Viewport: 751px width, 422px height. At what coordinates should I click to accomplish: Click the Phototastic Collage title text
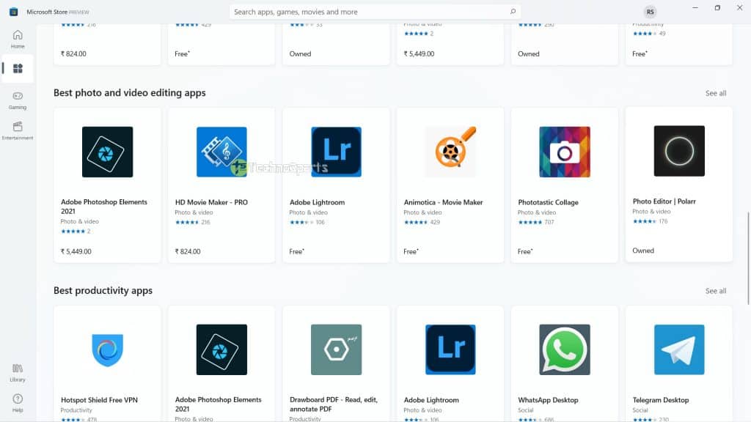[548, 202]
